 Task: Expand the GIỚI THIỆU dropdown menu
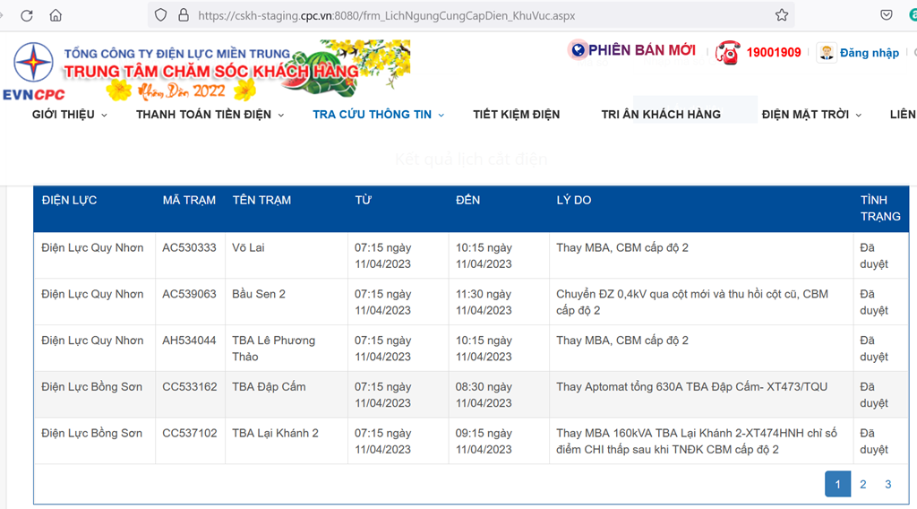tap(70, 115)
